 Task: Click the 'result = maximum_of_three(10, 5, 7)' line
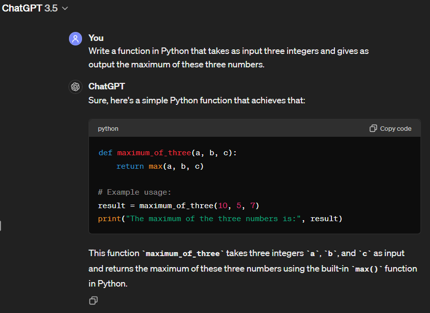(x=178, y=206)
